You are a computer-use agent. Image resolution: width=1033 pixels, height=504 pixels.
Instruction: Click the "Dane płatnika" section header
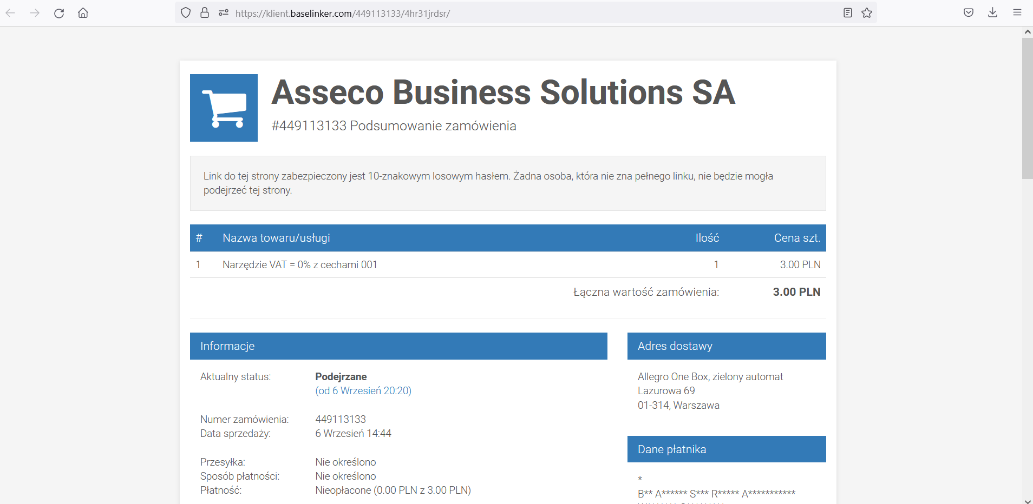click(x=726, y=449)
